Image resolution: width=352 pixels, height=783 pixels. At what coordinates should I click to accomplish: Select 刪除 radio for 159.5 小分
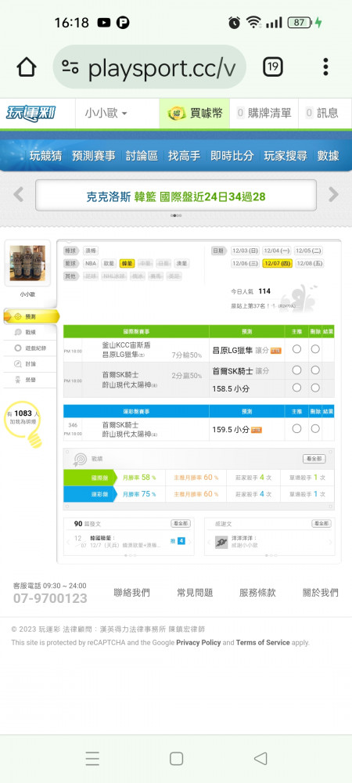tap(315, 428)
